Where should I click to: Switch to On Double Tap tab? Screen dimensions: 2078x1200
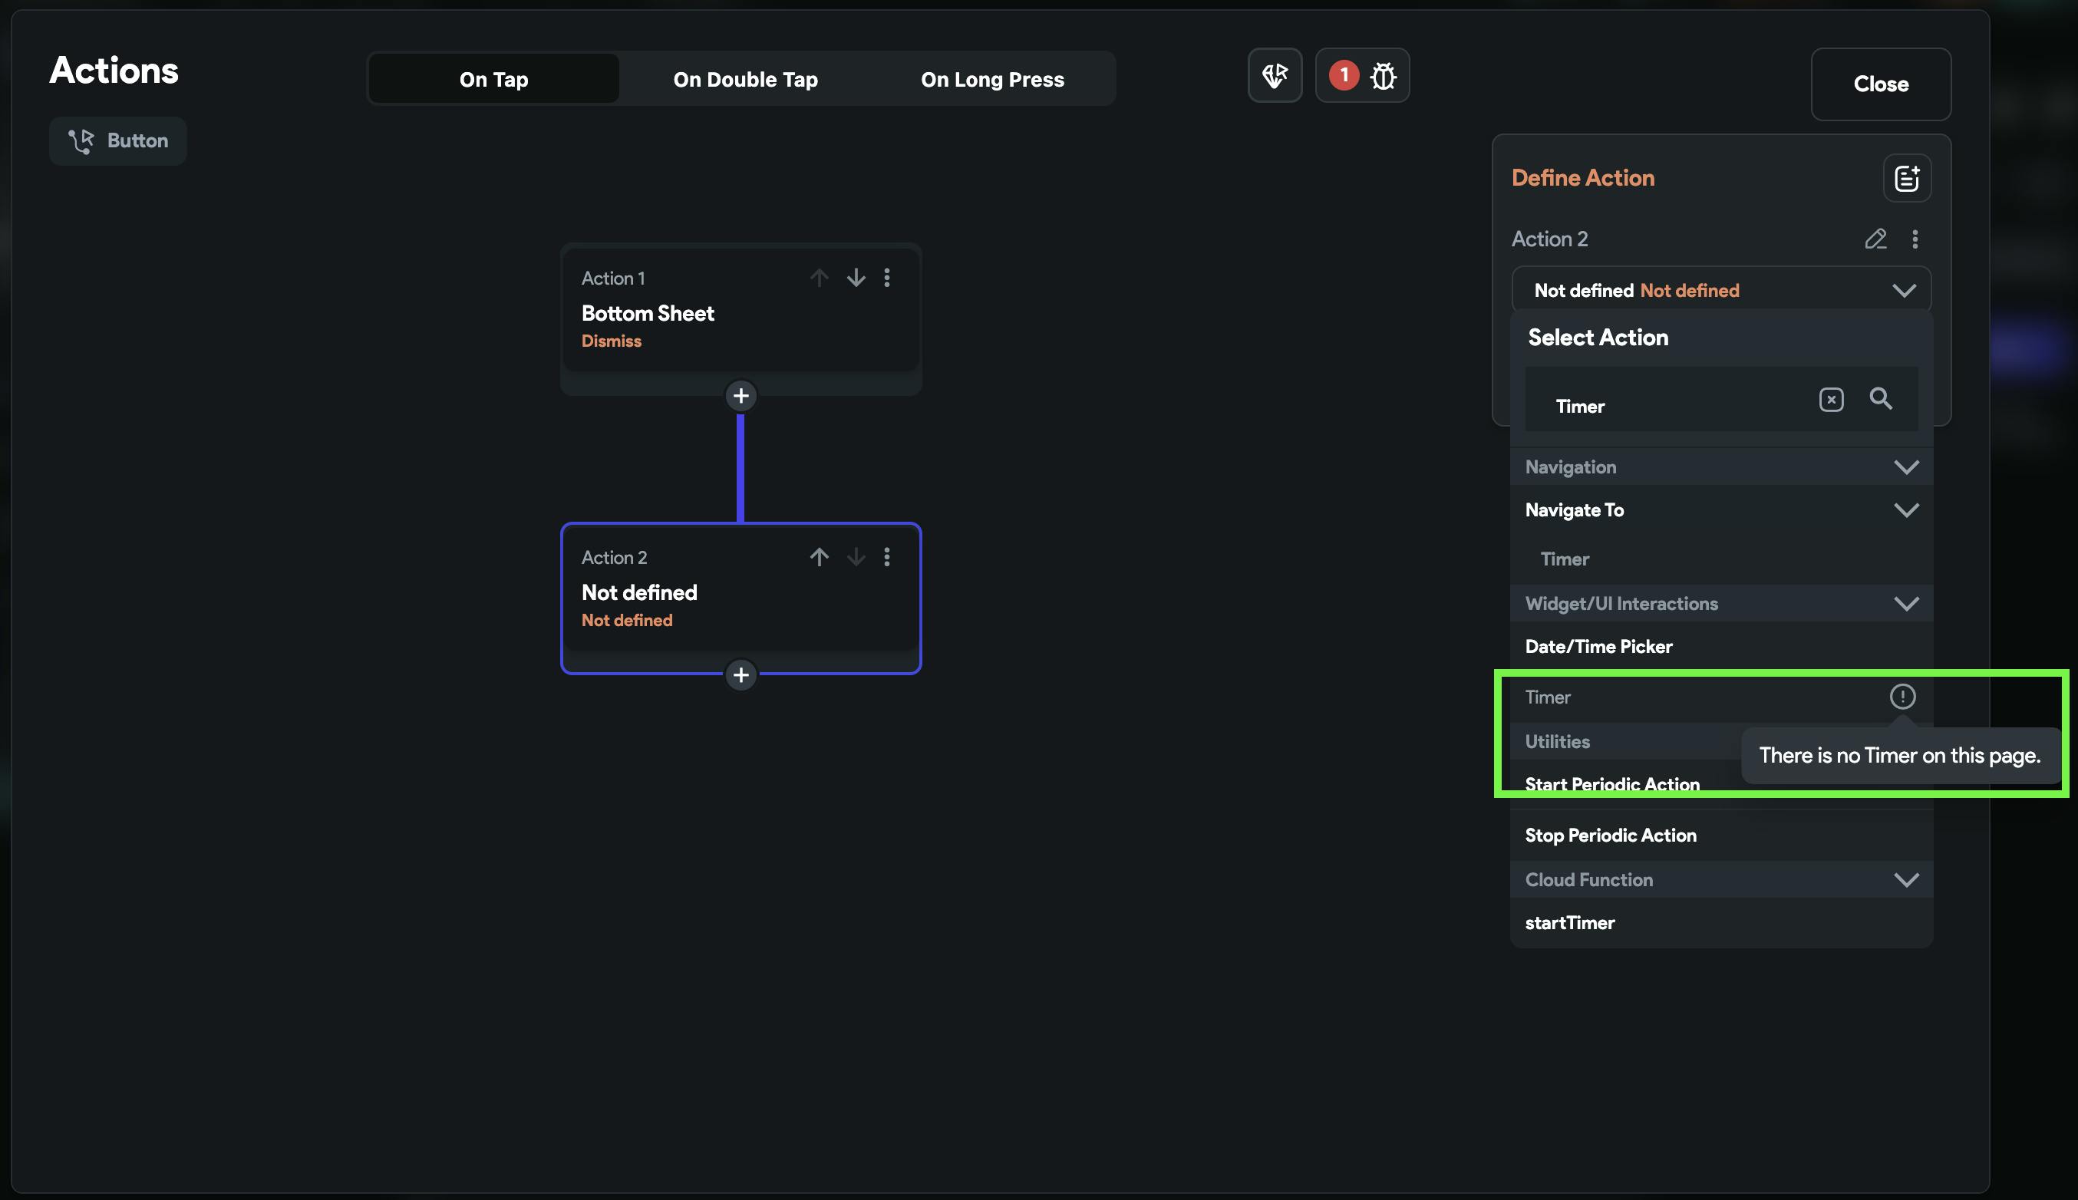(745, 79)
